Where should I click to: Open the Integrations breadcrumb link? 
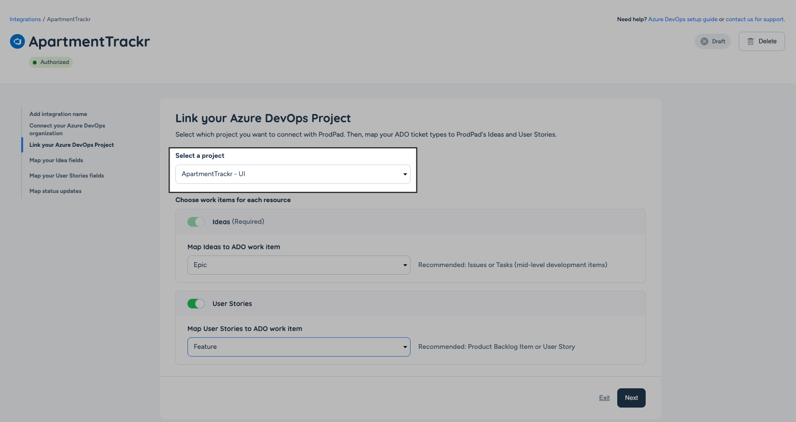[25, 19]
